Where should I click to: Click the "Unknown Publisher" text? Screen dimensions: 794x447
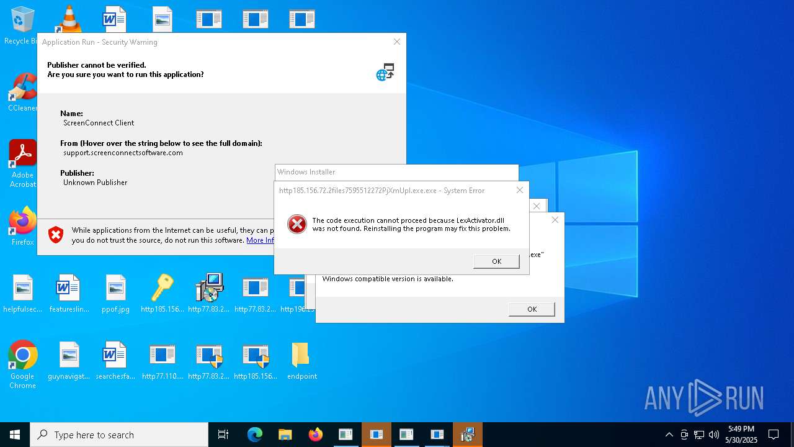point(95,183)
